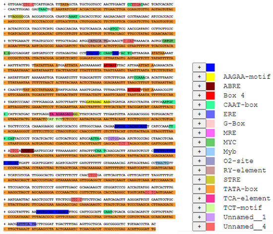Screen dimensions: 273x234
Task: Click the TCA-element legend label
Action: 247,199
